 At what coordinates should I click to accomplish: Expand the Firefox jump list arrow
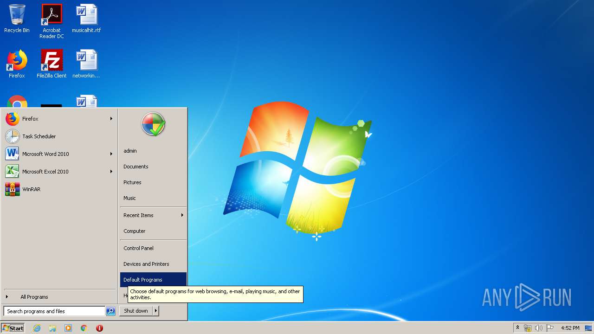(x=111, y=119)
